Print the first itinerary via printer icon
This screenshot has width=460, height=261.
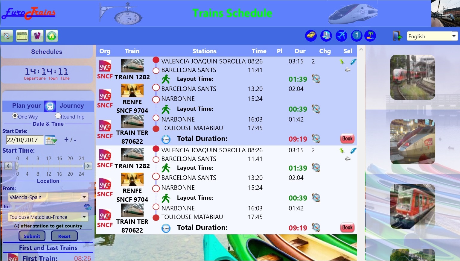tap(348, 70)
